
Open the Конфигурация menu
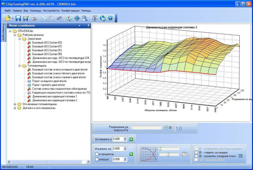70,10
